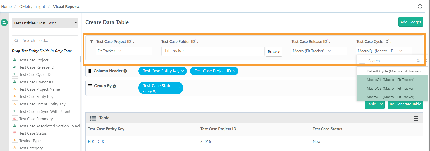Viewport: 430px width, 151px height.
Task: Select Default Cycle (Macro - Fit Tracker) option
Action: click(x=393, y=71)
